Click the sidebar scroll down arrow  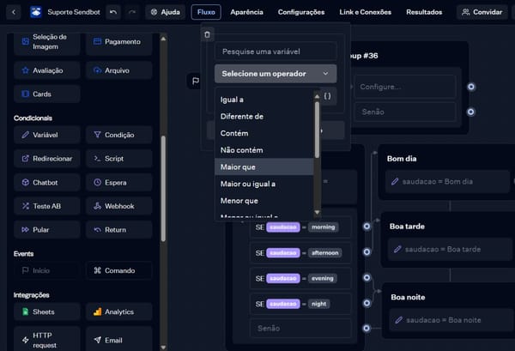click(163, 347)
